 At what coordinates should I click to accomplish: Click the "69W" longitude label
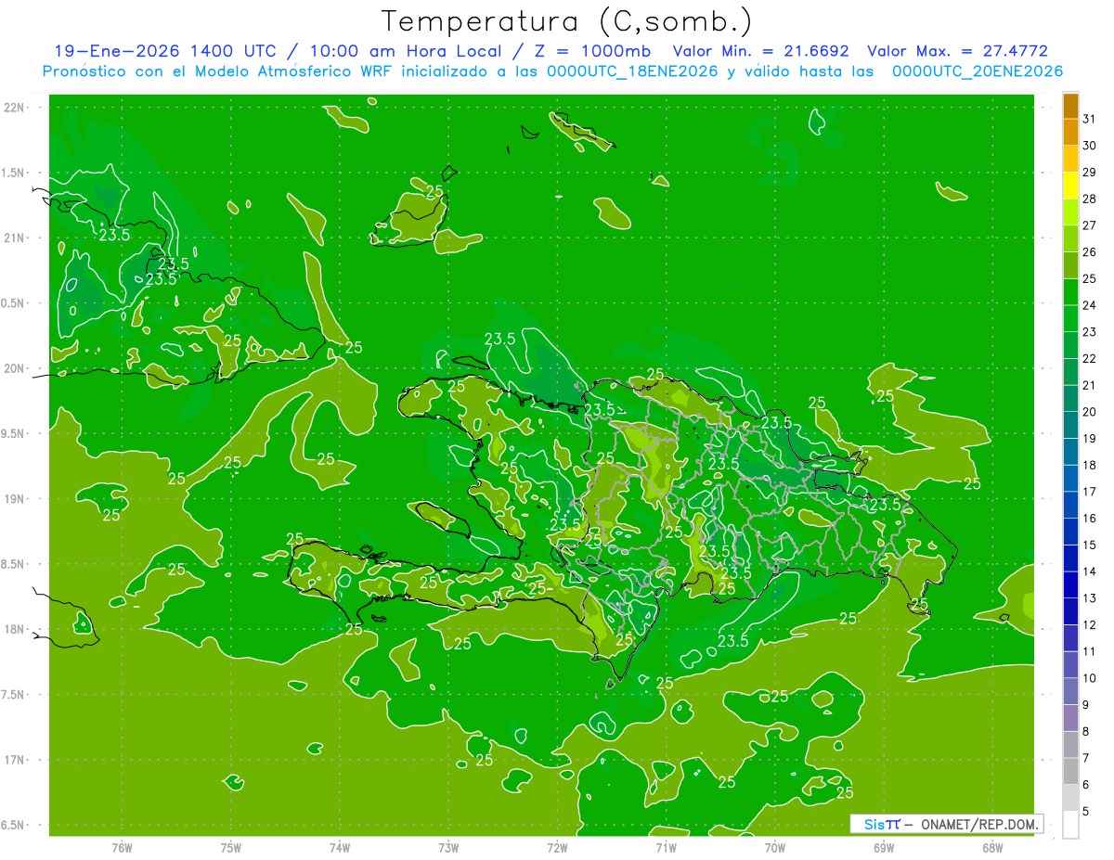(884, 847)
